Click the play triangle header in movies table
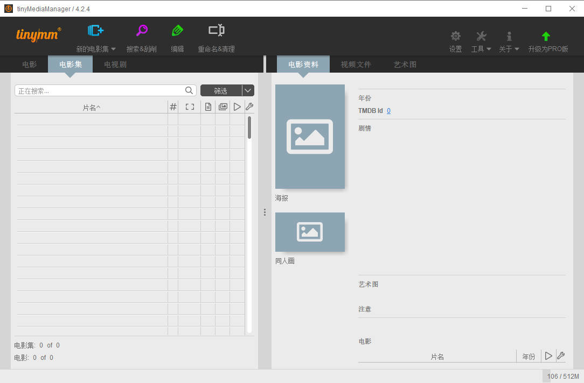This screenshot has height=383, width=584. pyautogui.click(x=548, y=356)
